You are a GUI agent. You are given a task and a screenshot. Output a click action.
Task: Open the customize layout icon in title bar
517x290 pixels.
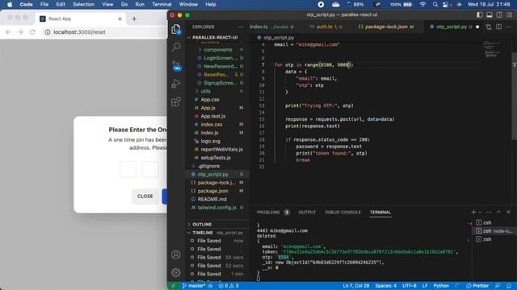pos(510,14)
